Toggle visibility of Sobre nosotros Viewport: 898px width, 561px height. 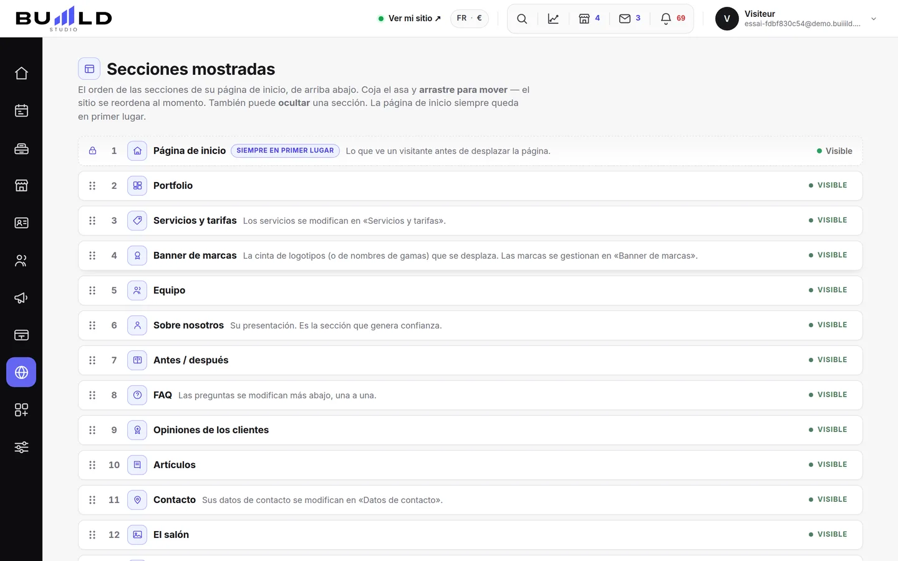[x=828, y=325]
